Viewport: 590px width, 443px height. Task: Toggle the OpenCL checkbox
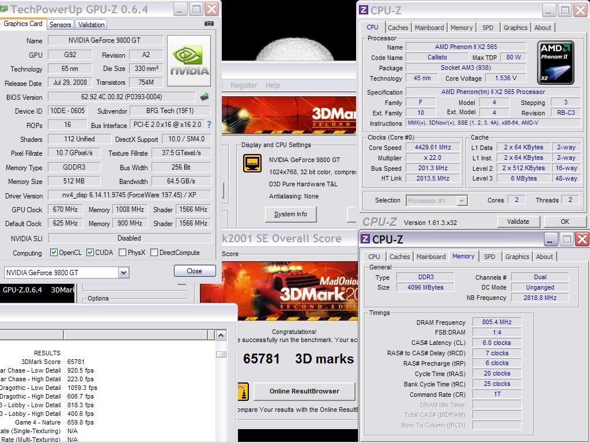click(54, 253)
